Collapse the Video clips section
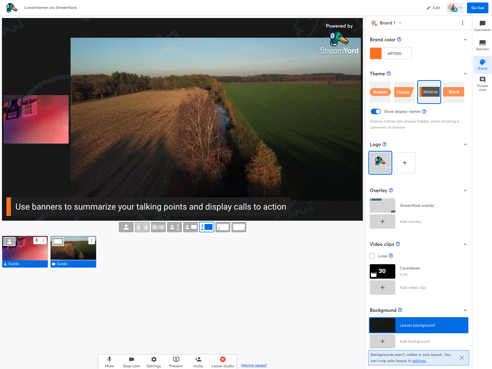 (x=465, y=244)
